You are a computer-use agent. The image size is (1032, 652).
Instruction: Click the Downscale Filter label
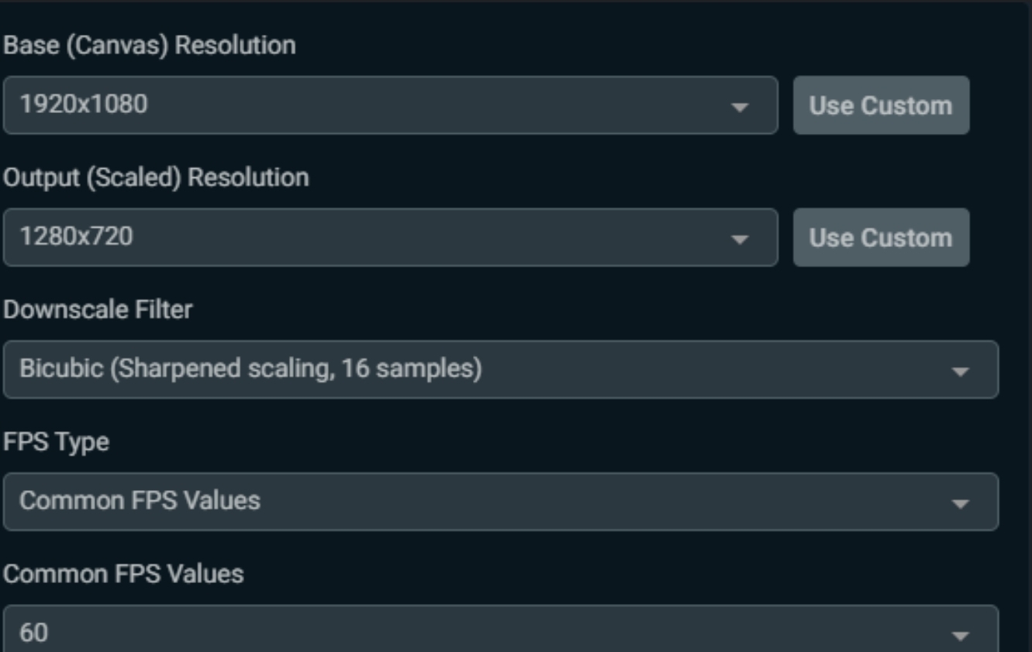coord(98,310)
